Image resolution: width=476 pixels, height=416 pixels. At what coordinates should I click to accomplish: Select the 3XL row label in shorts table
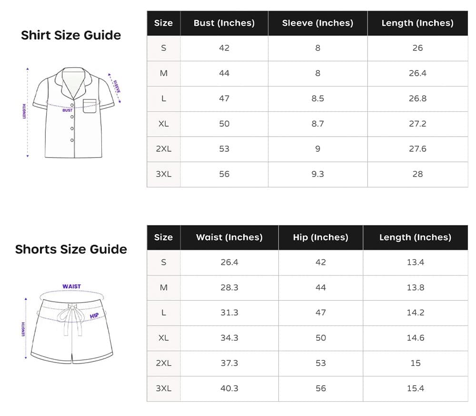pos(163,388)
